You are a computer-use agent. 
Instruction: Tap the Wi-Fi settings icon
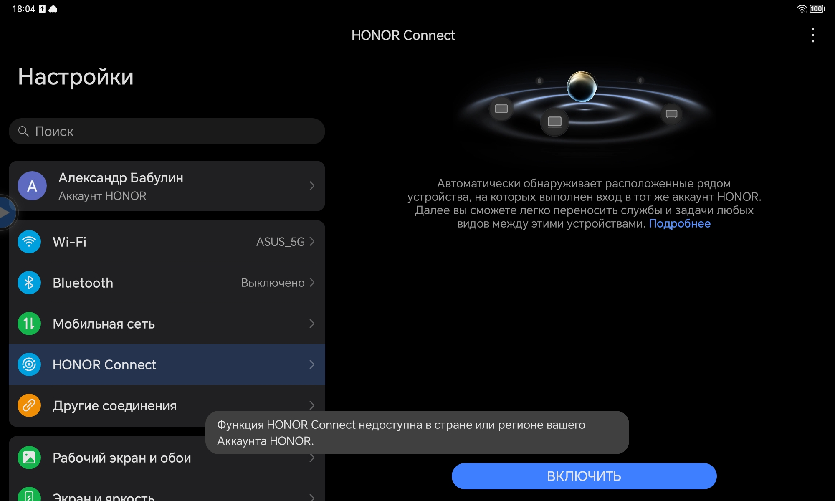coord(29,242)
